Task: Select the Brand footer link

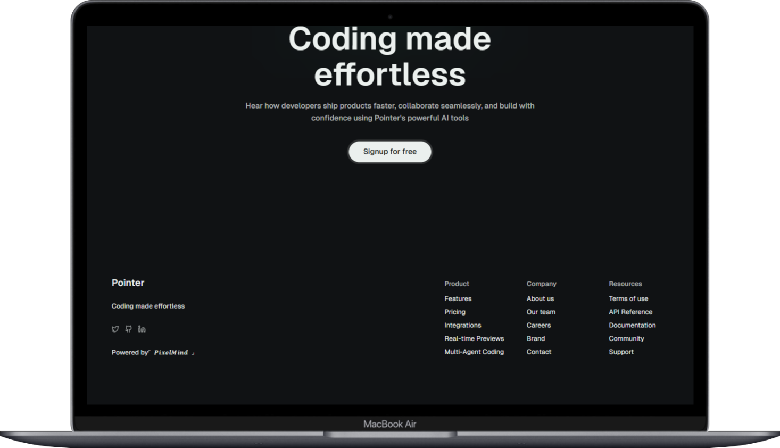Action: (535, 338)
